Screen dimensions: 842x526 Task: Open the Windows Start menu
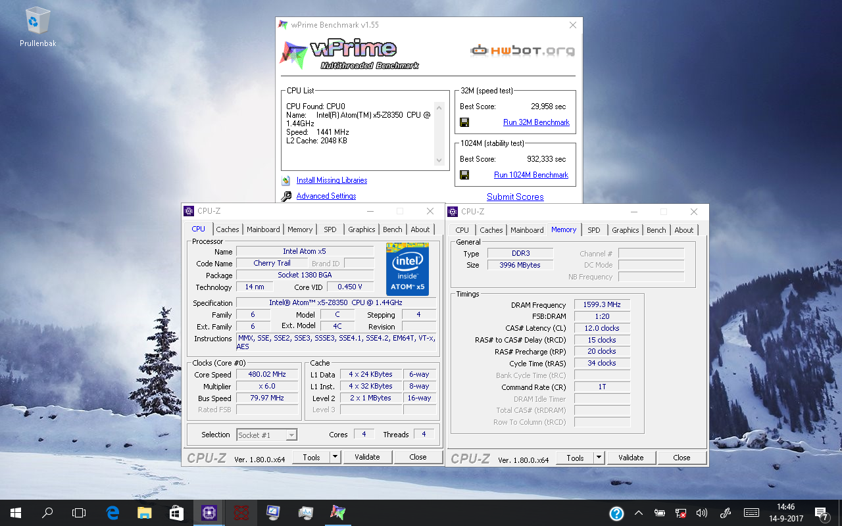pos(15,513)
